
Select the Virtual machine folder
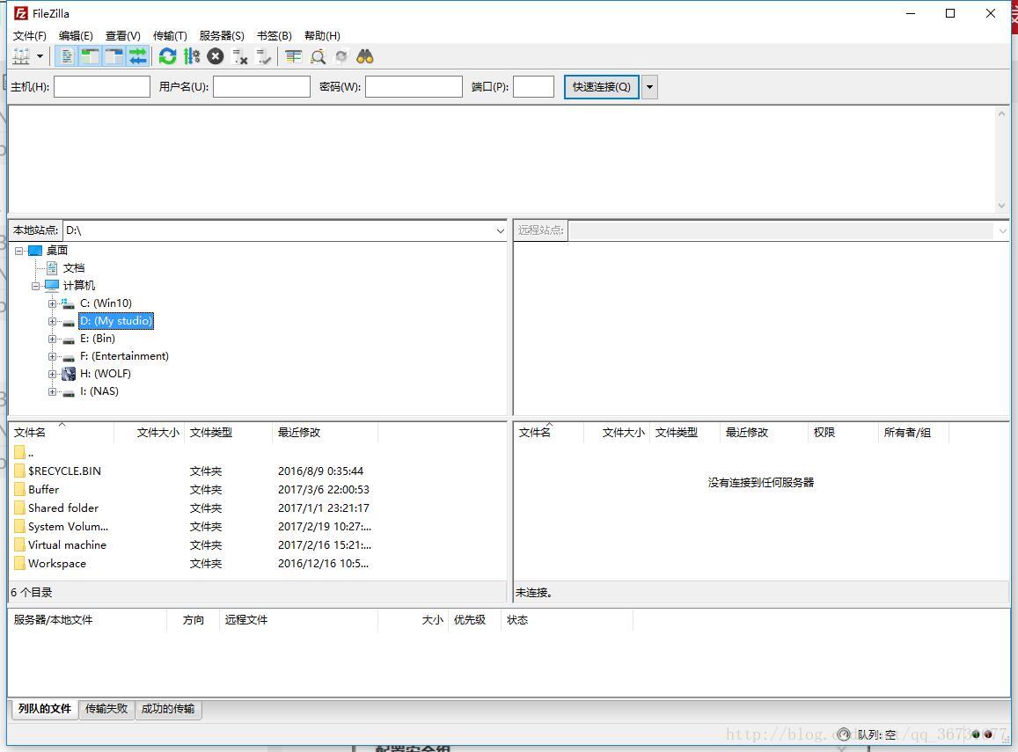67,545
